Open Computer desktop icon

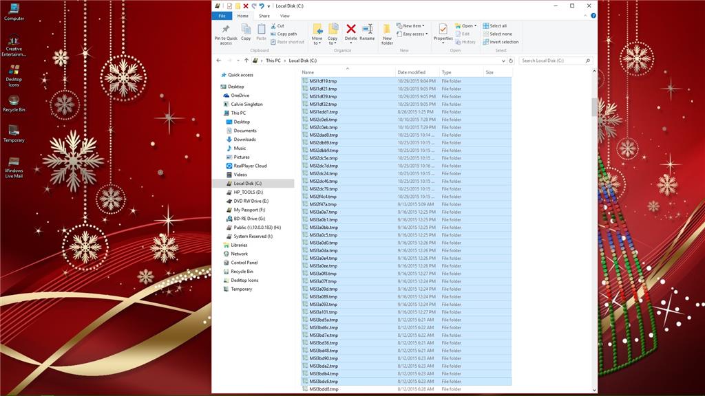tap(14, 12)
